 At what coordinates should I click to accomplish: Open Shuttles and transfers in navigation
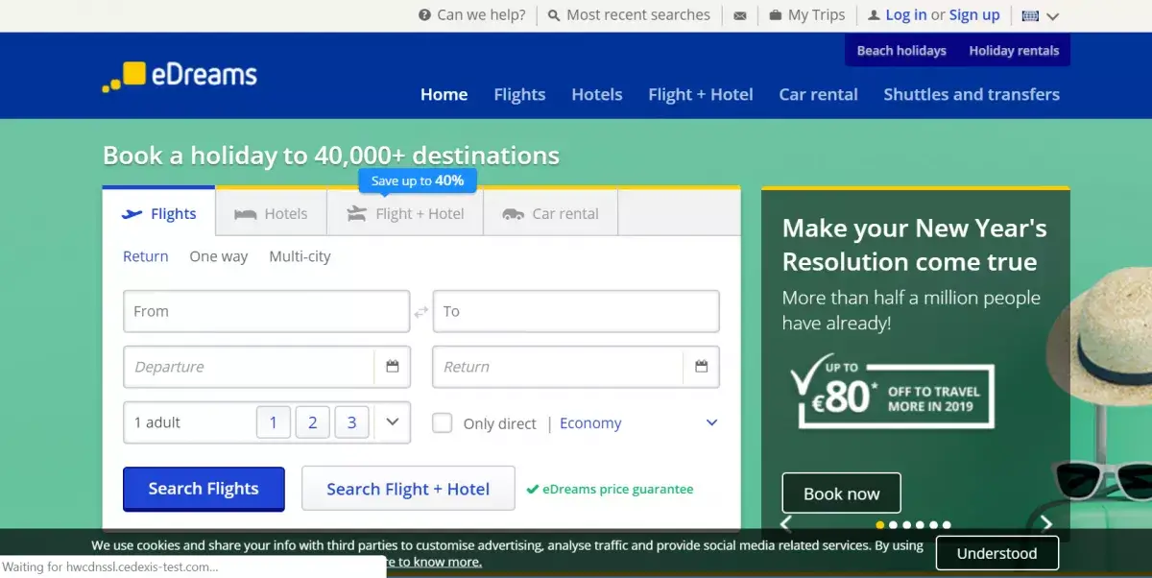[972, 94]
